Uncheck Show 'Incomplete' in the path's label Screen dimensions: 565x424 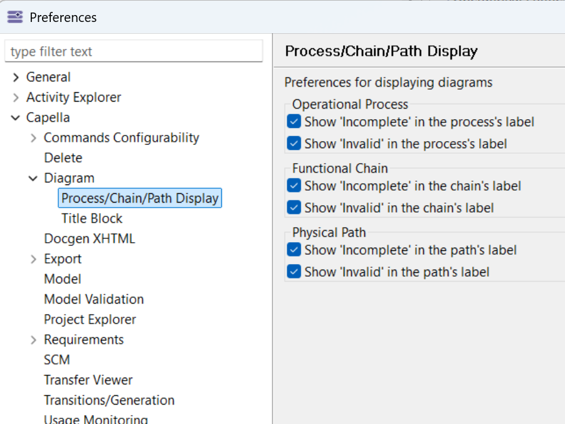click(294, 250)
